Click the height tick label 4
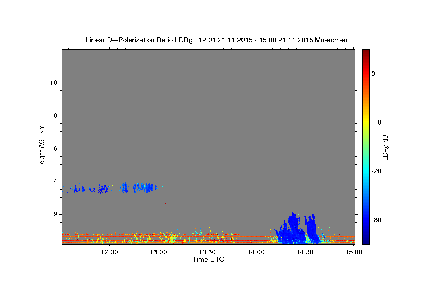This screenshot has width=439, height=293. point(55,181)
